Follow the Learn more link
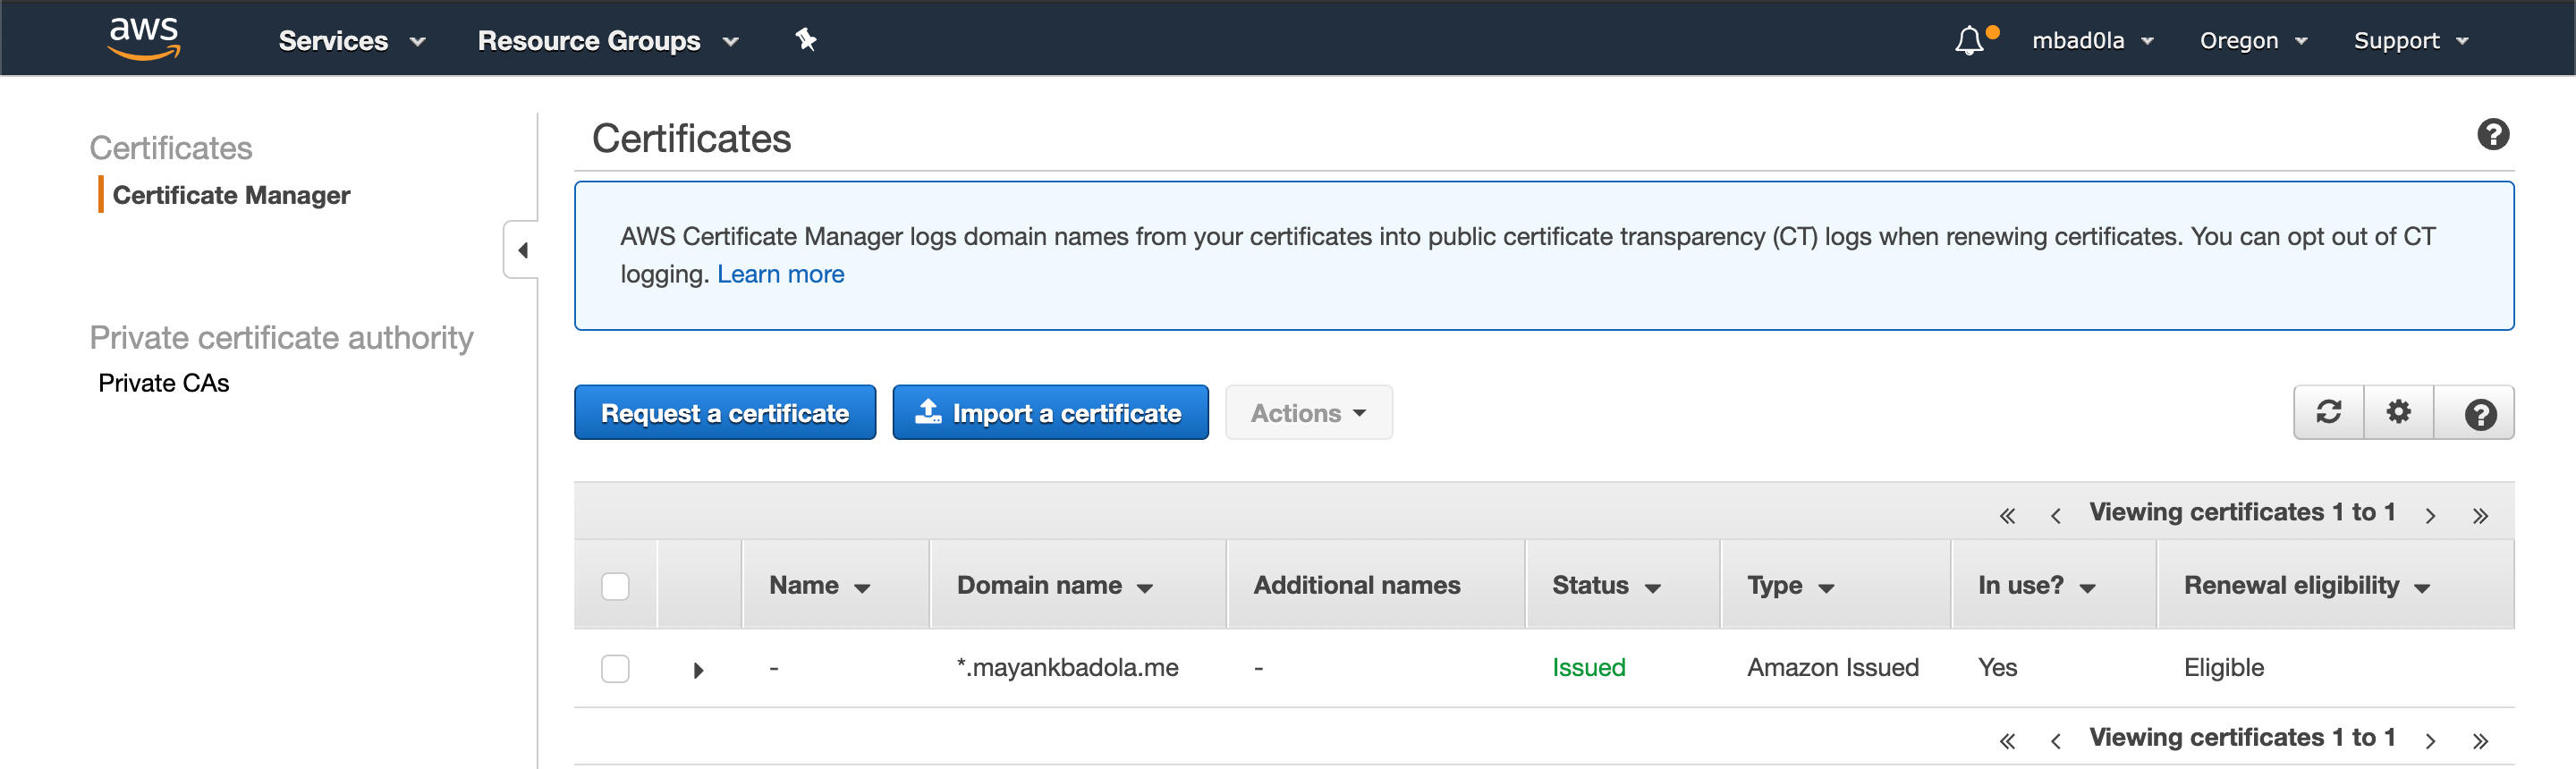 click(x=780, y=274)
